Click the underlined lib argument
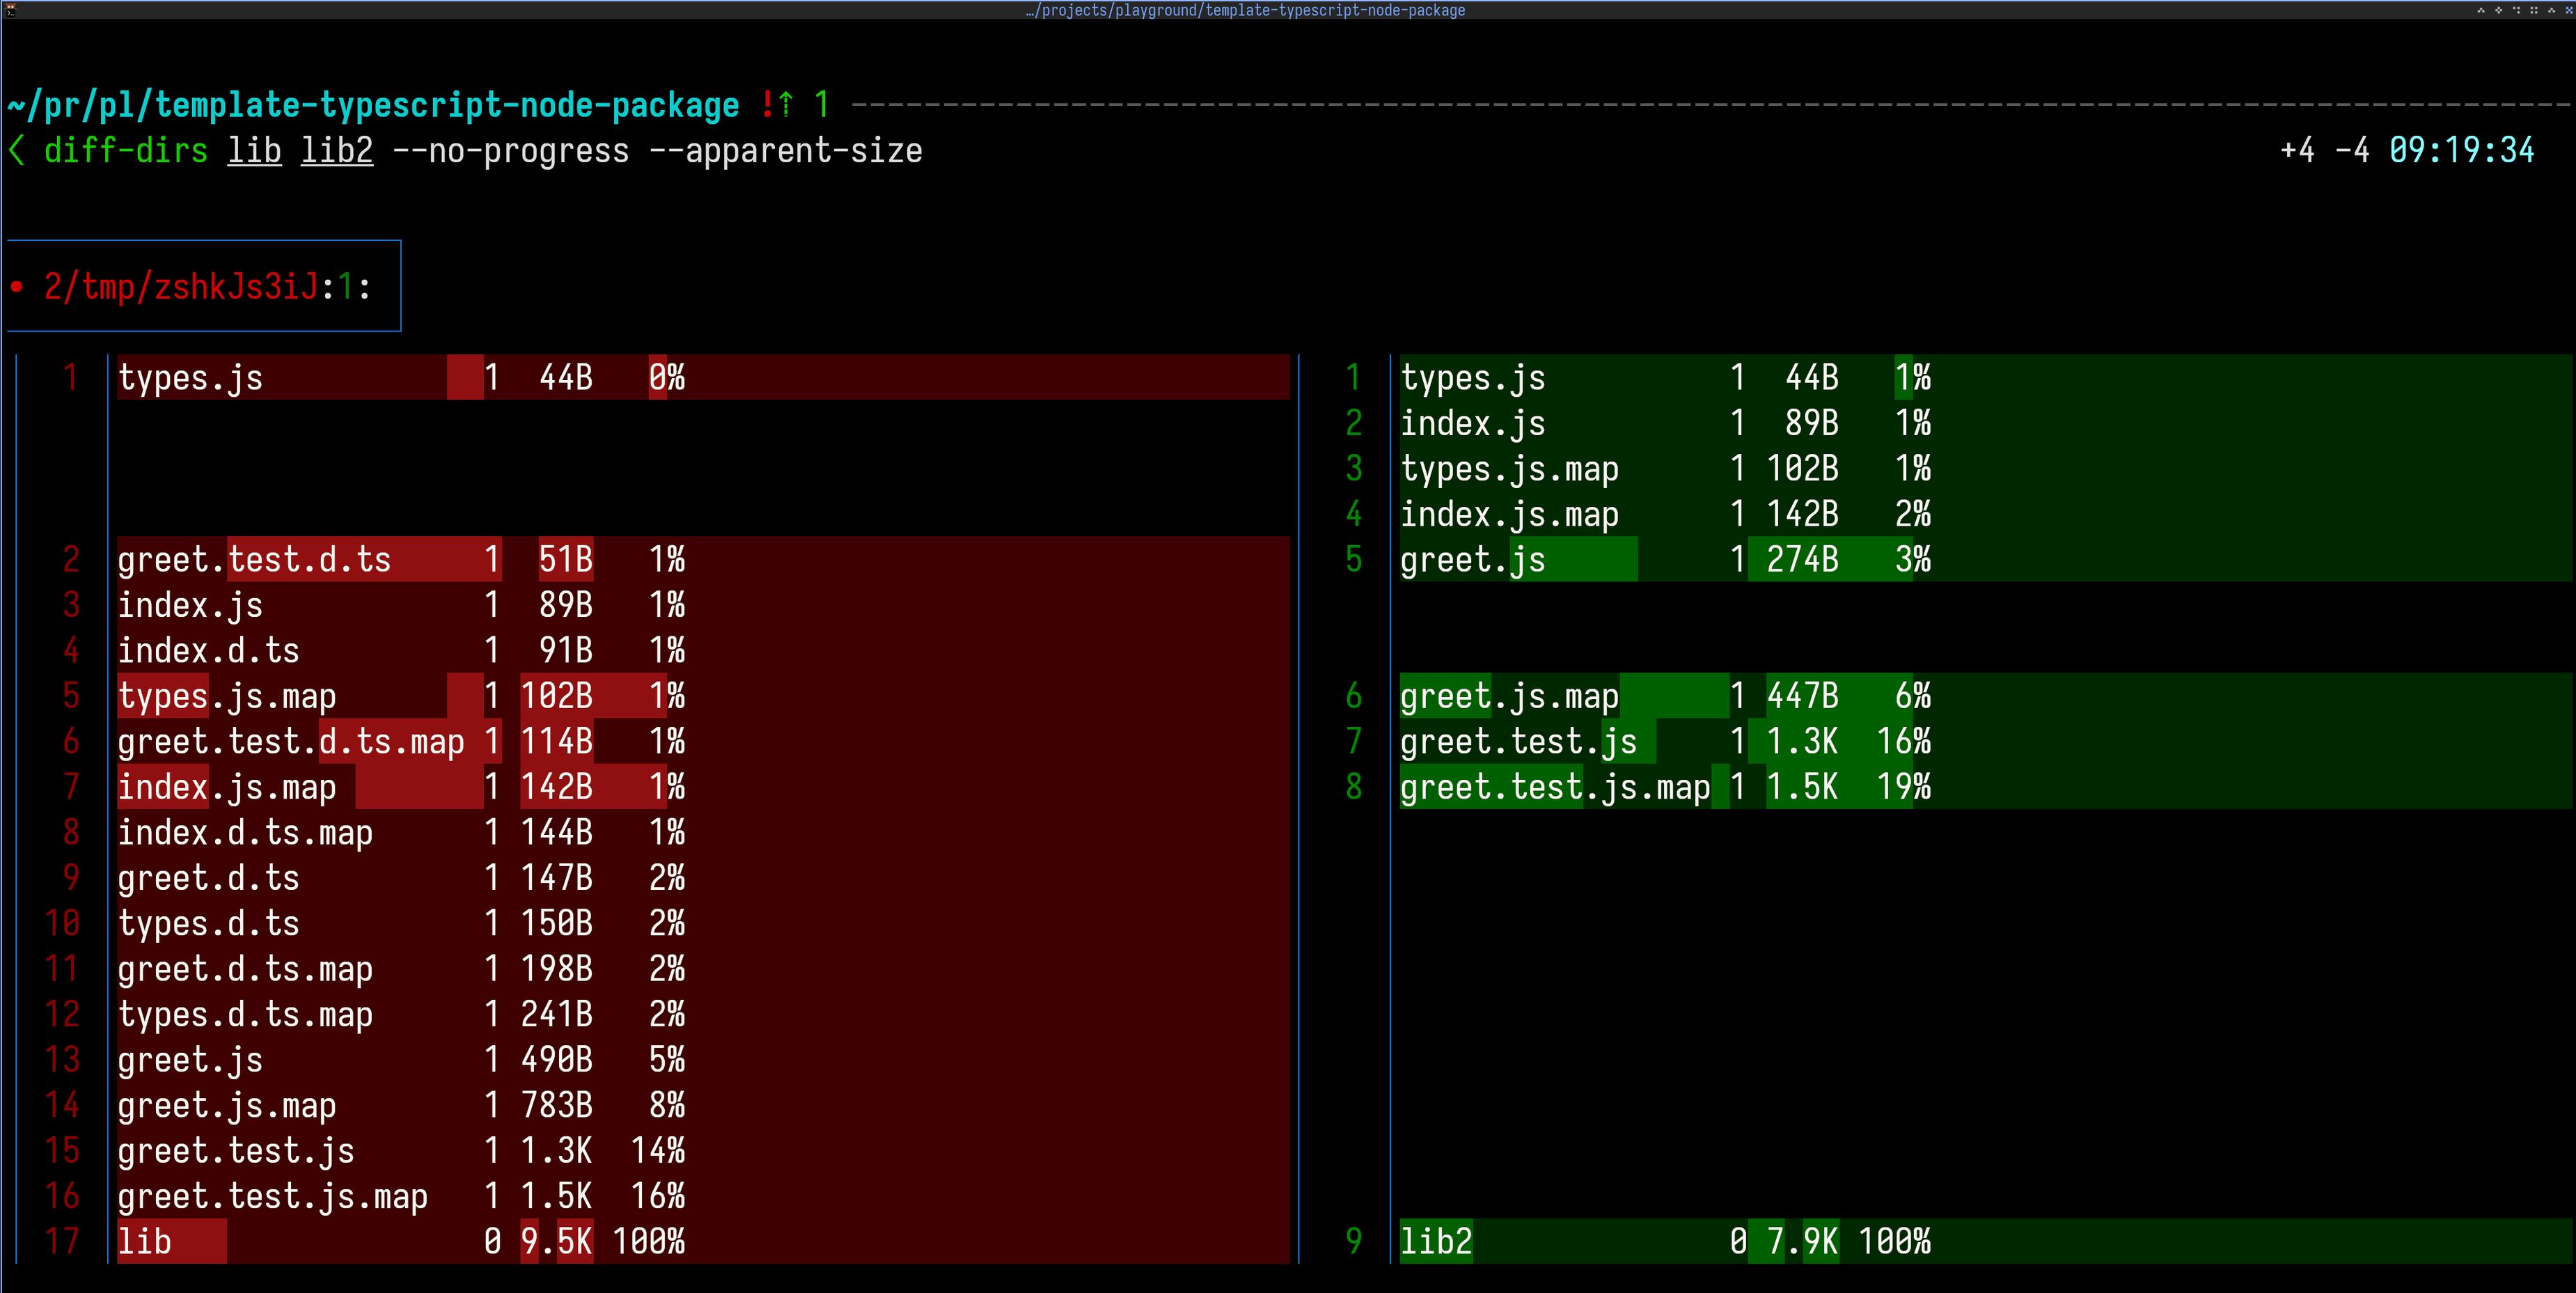Screen dimensions: 2576x1293 (x=254, y=151)
